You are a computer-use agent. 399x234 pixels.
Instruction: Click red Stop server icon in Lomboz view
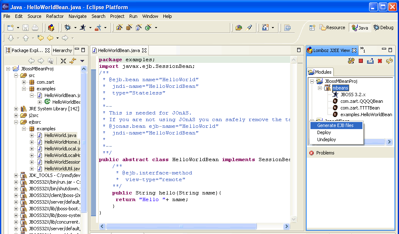click(361, 61)
